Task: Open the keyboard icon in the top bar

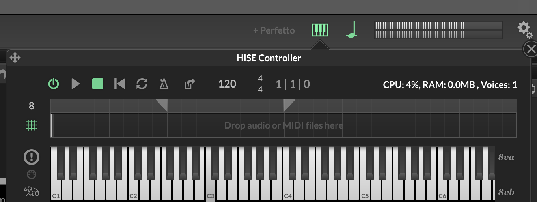Action: tap(320, 30)
